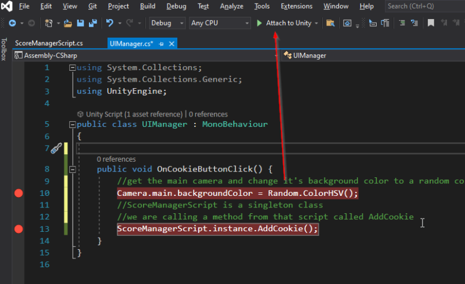Undo the last edit
Screen dimensions: 465x284
pyautogui.click(x=110, y=23)
